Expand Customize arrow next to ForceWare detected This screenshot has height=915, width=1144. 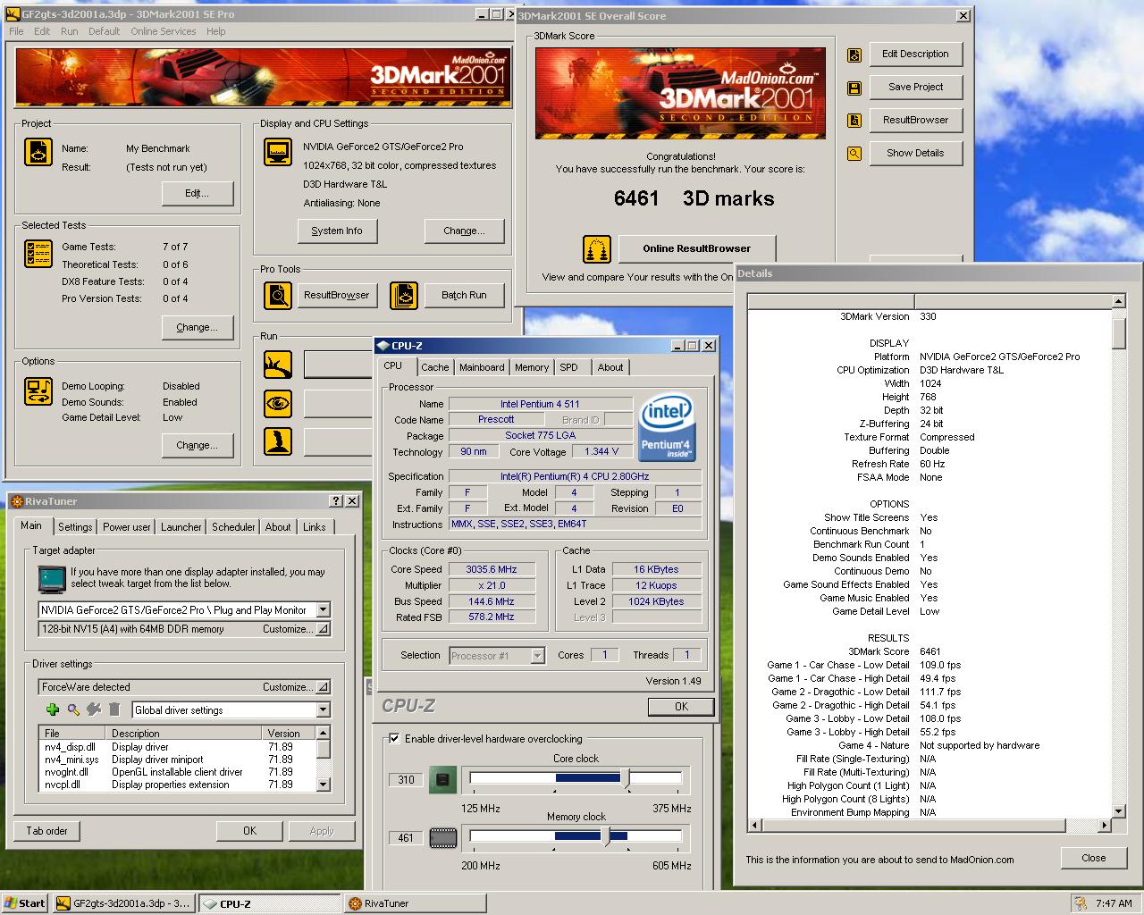(323, 687)
